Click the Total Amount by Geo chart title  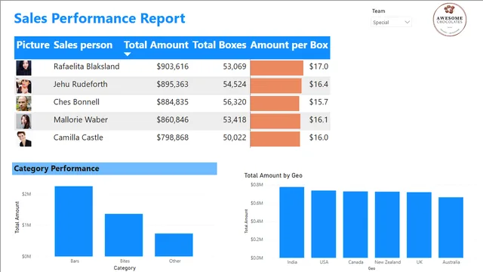click(273, 175)
